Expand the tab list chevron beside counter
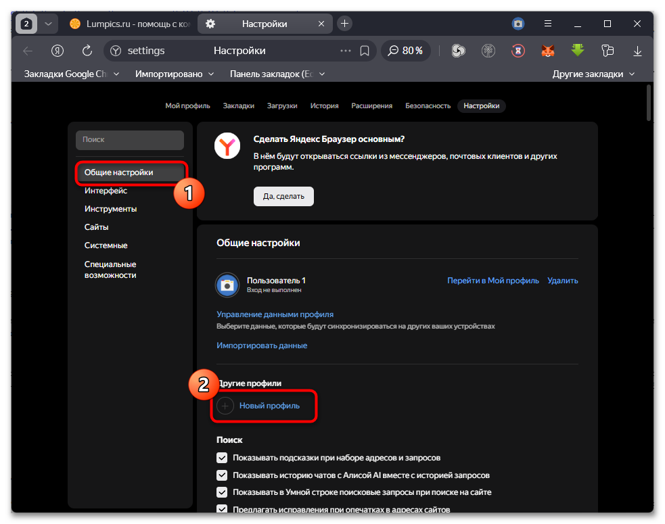 [x=48, y=24]
